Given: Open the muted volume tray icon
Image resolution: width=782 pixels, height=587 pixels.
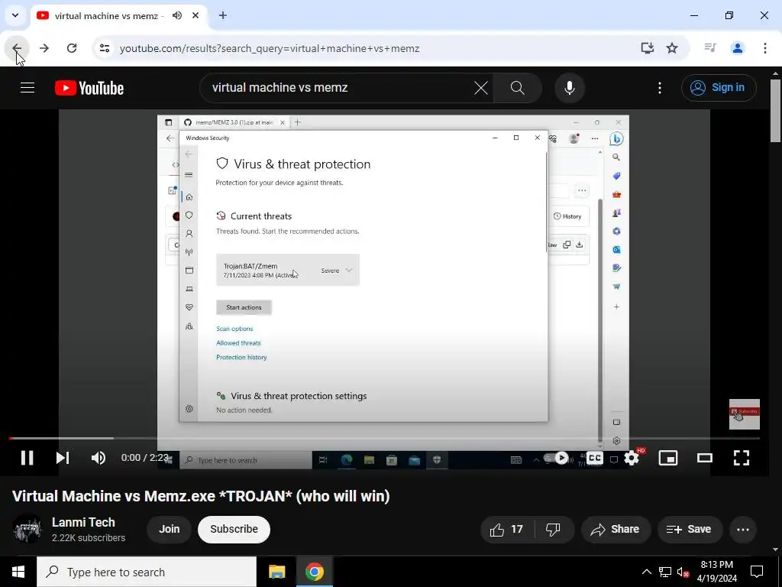Looking at the screenshot, I should coord(683,572).
